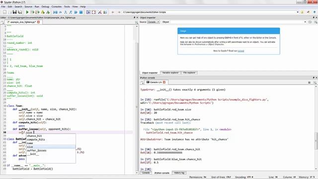Click Encoding status bar entry
Screen dimensions: 318x179
click(x=244, y=177)
